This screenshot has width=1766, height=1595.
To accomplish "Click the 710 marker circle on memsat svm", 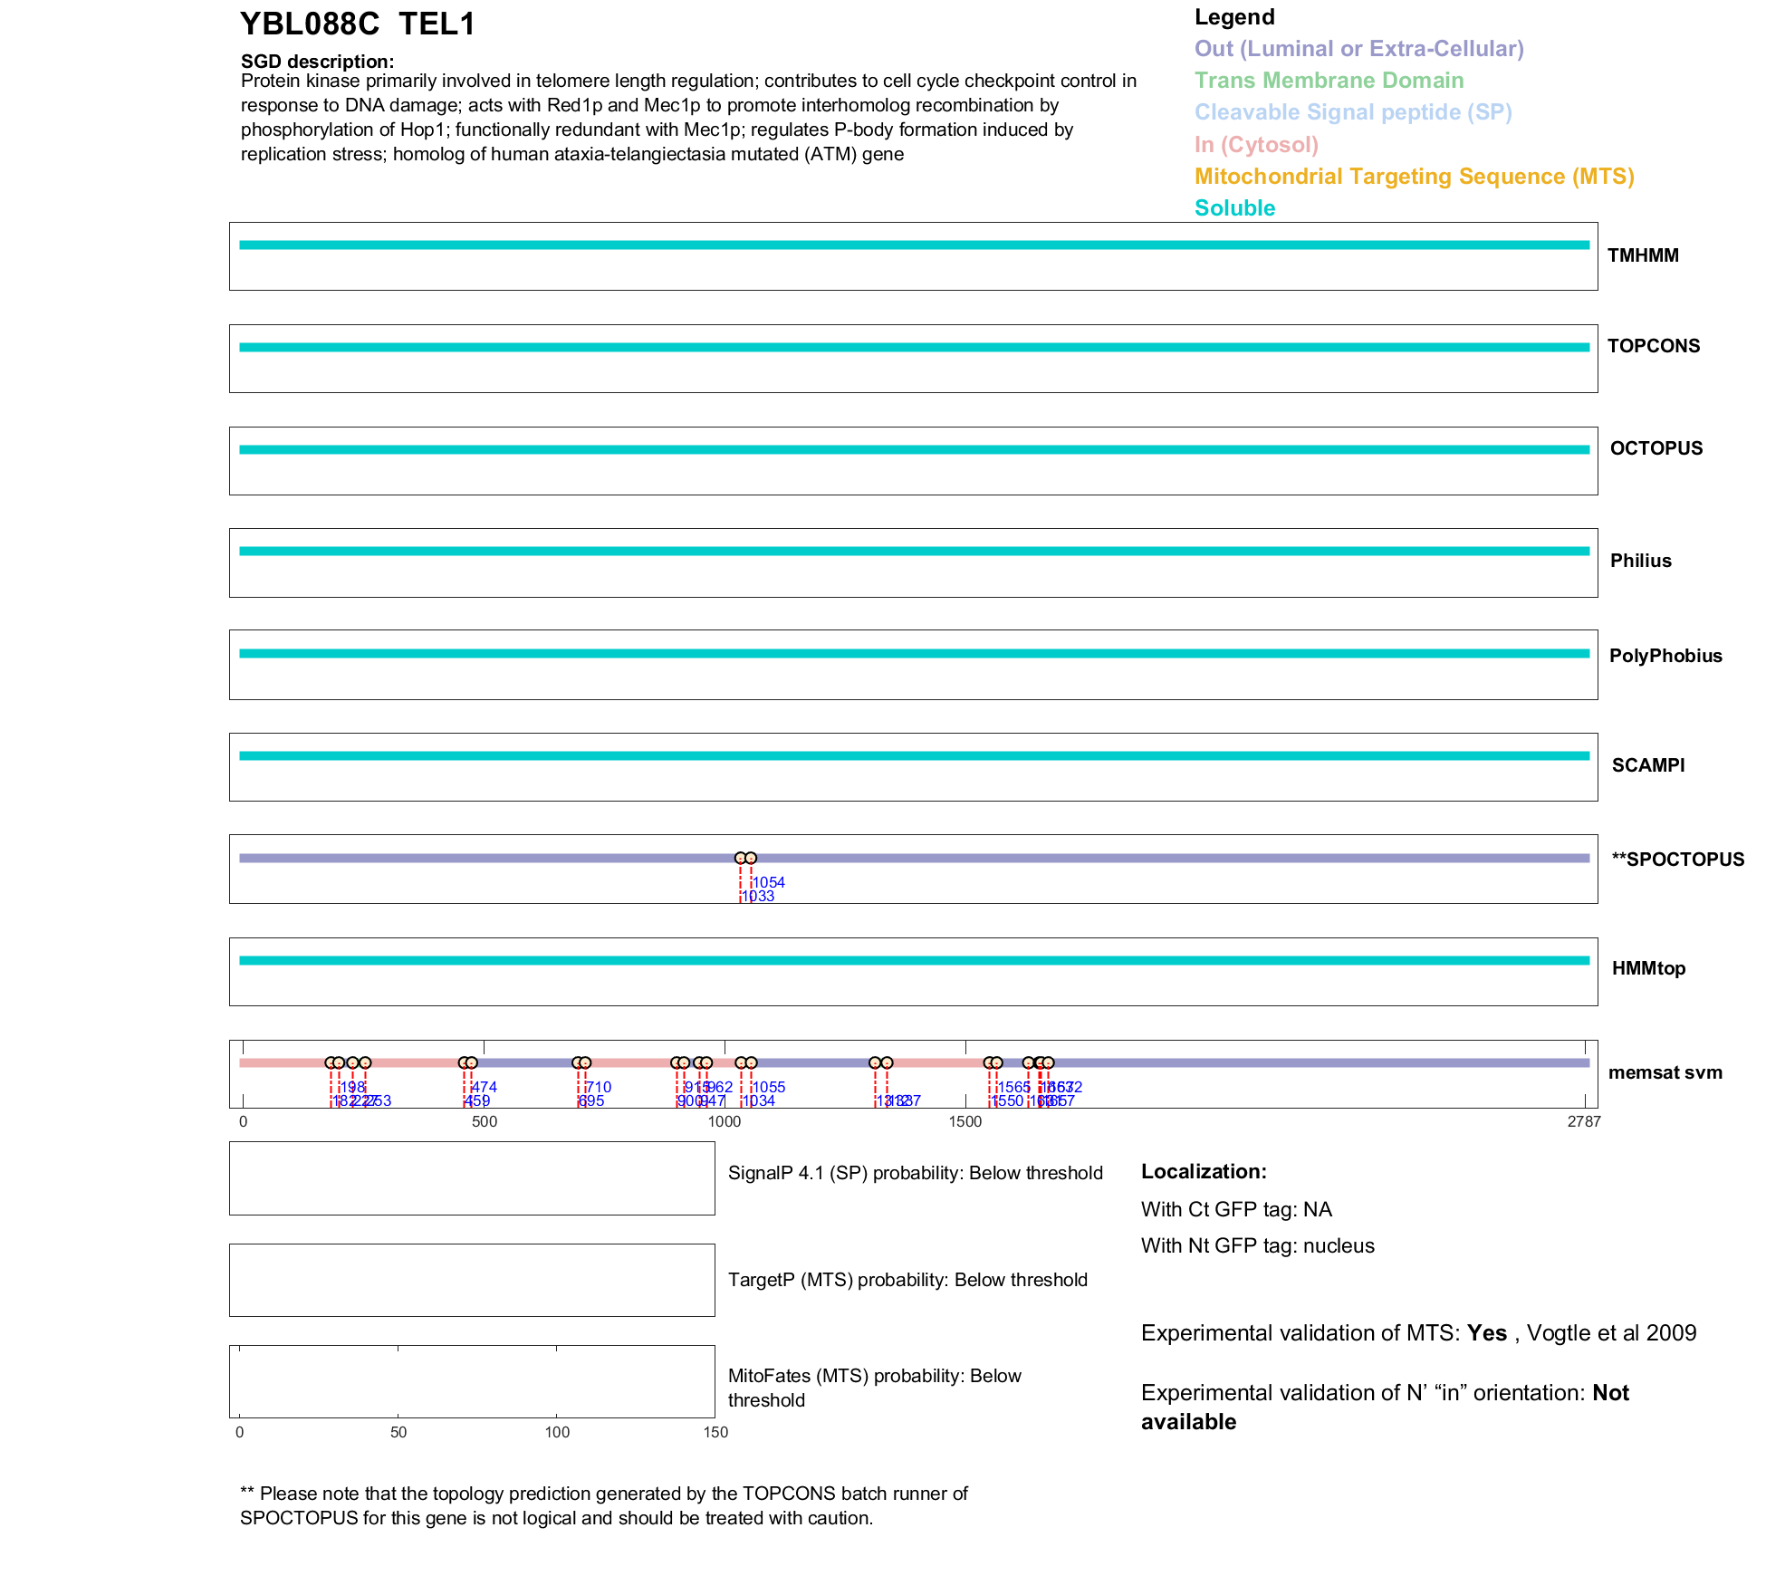I will (x=585, y=1062).
